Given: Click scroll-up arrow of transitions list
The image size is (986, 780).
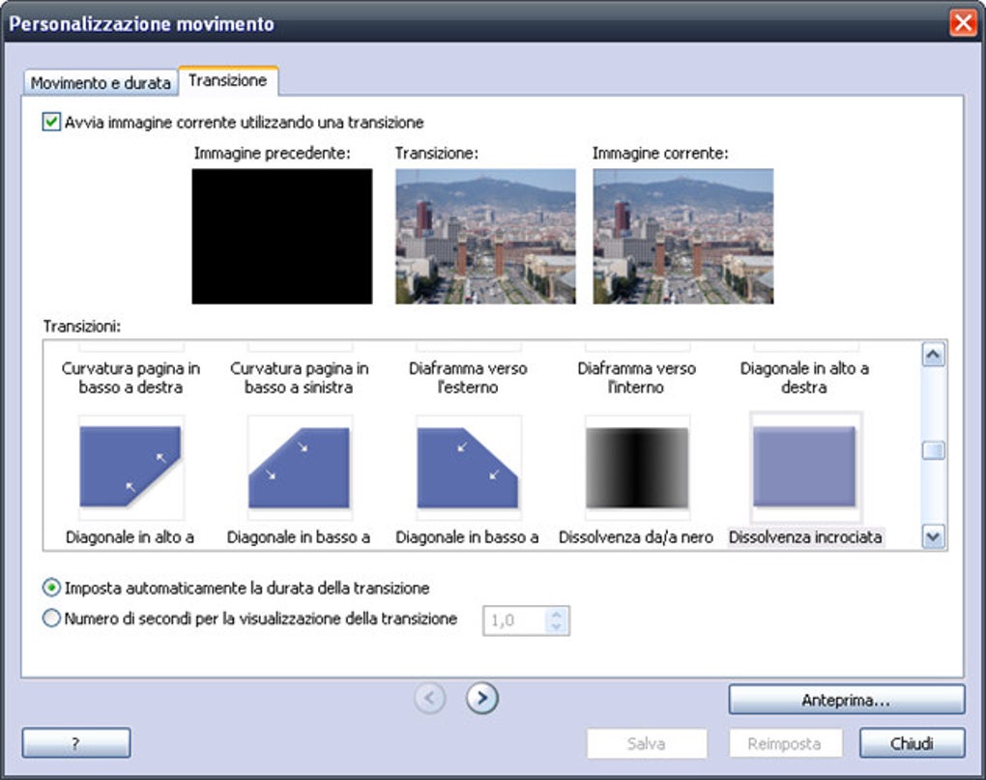Looking at the screenshot, I should [x=933, y=355].
